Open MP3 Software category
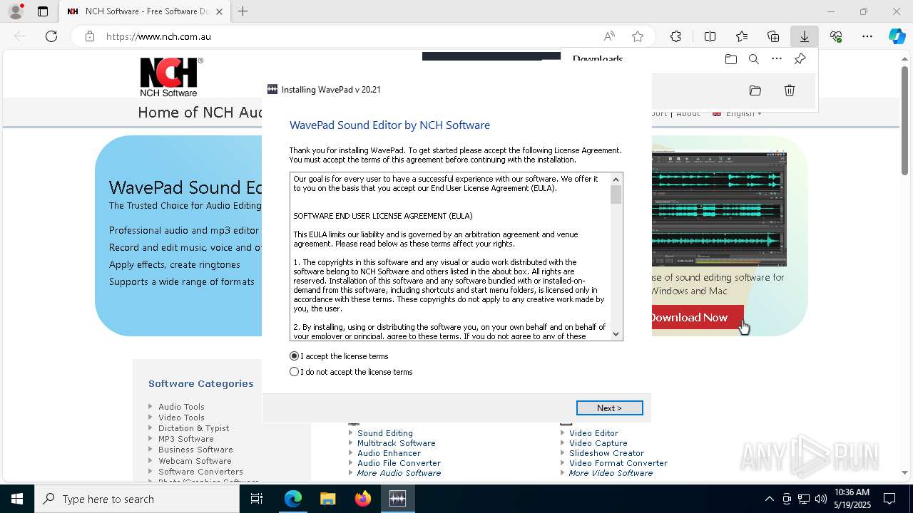913x513 pixels. tap(185, 439)
